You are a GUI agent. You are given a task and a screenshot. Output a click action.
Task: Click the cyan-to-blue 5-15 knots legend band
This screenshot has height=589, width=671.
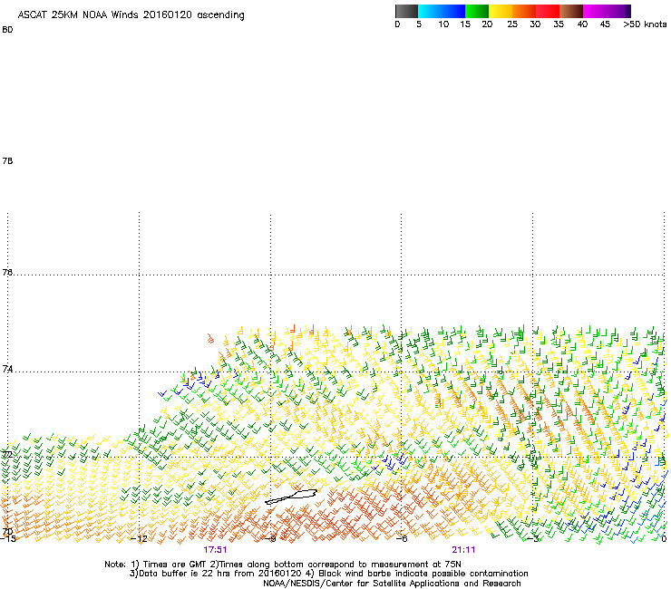coord(442,11)
